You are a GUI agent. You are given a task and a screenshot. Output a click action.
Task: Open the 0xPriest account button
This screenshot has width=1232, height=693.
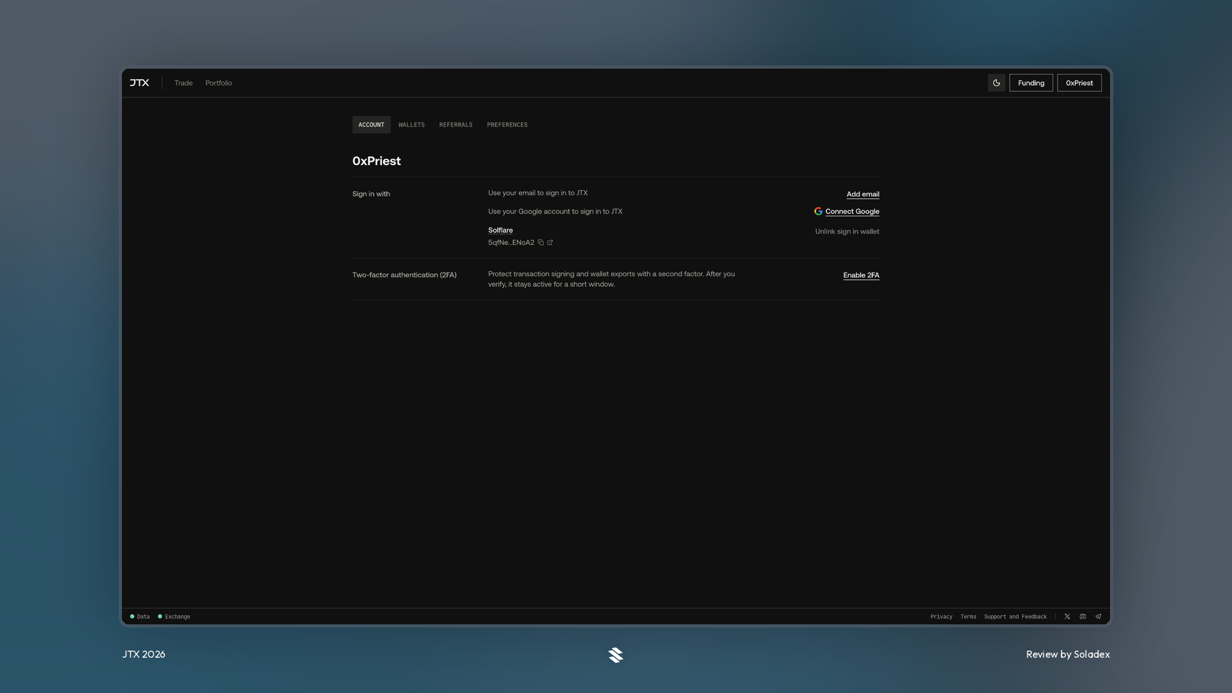(x=1079, y=83)
